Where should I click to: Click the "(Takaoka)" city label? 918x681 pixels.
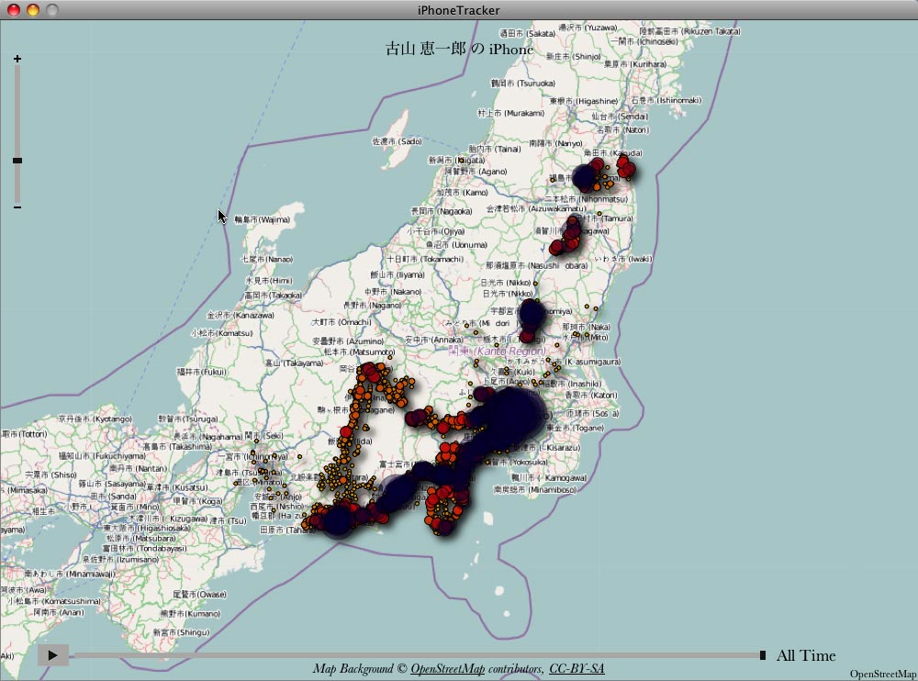(285, 296)
